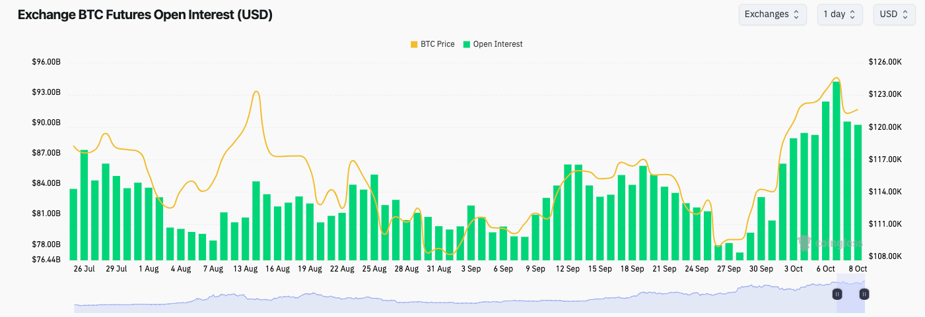Screen dimensions: 925x317
Task: Click the 8 Oct x-axis date label
Action: [x=856, y=269]
